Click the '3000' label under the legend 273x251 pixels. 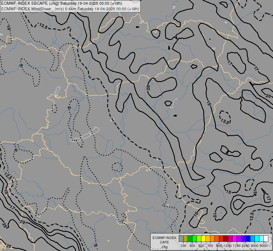point(254,246)
